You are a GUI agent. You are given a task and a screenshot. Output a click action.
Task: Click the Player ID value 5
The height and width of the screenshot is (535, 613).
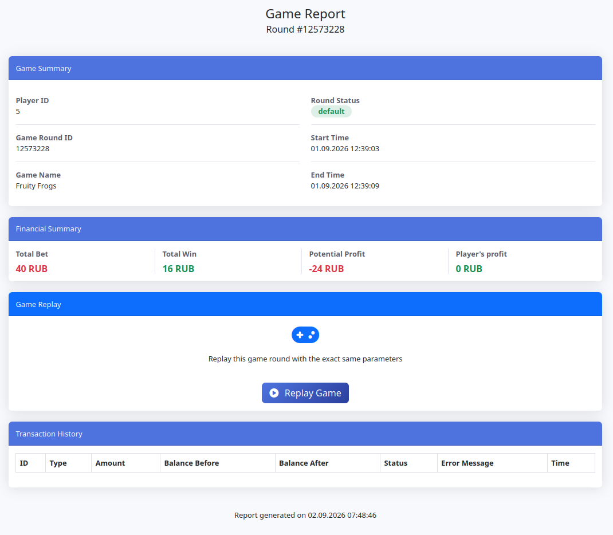(x=18, y=111)
